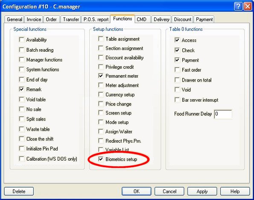Enable the Manager functions checkbox
The width and height of the screenshot is (254, 200).
click(x=21, y=59)
